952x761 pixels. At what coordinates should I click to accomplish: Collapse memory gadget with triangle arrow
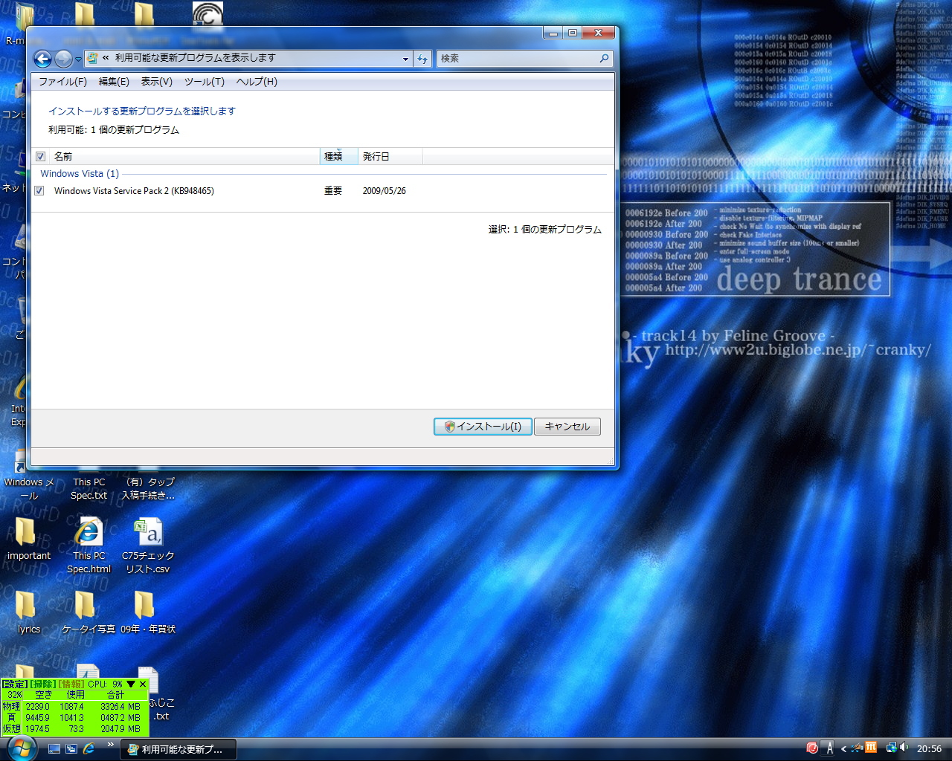pos(131,684)
